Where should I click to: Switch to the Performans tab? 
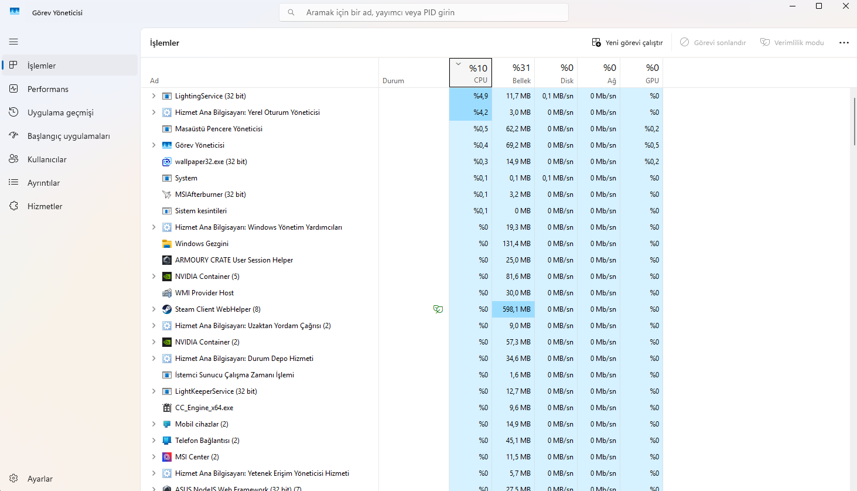70,89
